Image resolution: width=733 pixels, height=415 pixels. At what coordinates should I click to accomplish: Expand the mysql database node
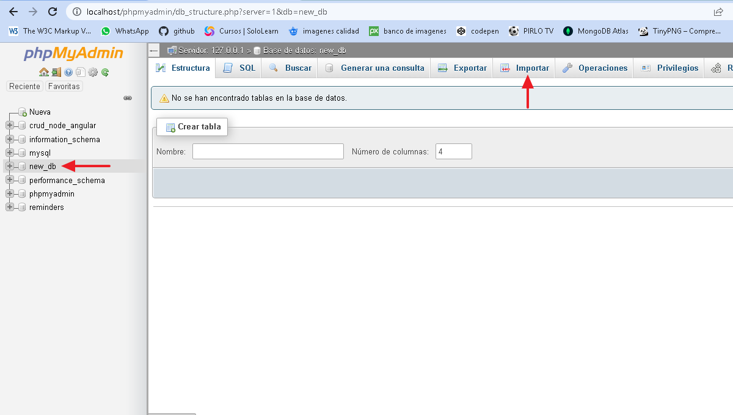coord(9,153)
